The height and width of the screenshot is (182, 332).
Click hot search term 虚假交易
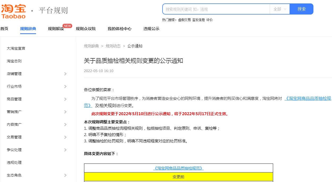click(x=184, y=20)
